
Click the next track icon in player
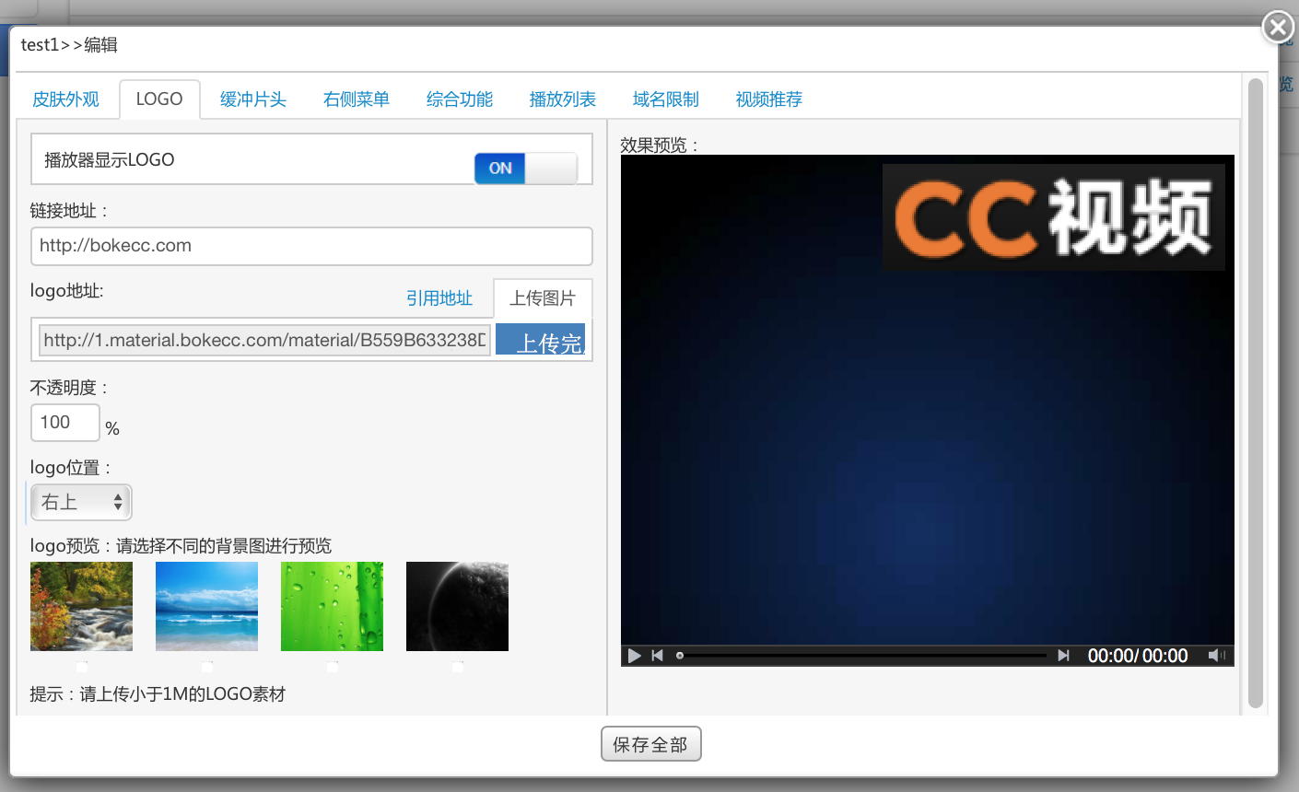point(1063,656)
